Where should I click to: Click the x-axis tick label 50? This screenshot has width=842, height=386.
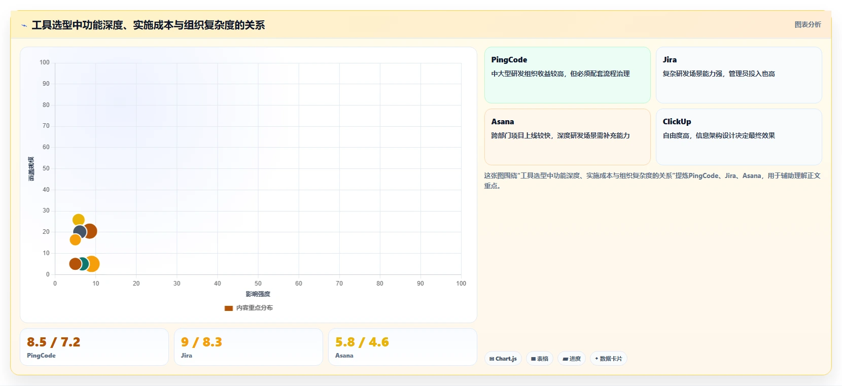(258, 284)
